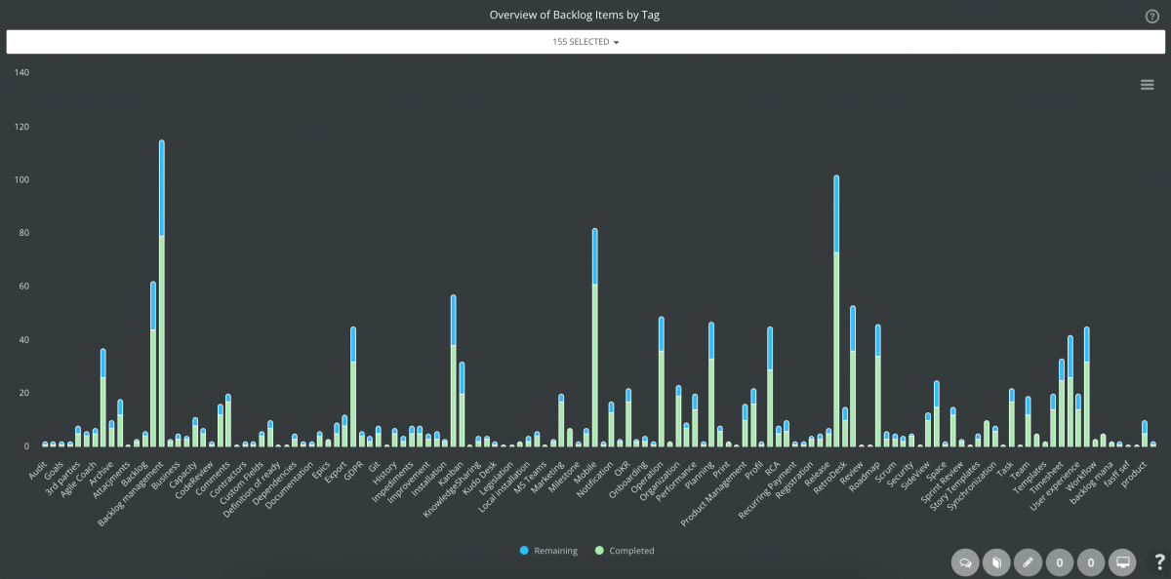Click the Mobile bar in the chart
1171x579 pixels.
click(594, 341)
